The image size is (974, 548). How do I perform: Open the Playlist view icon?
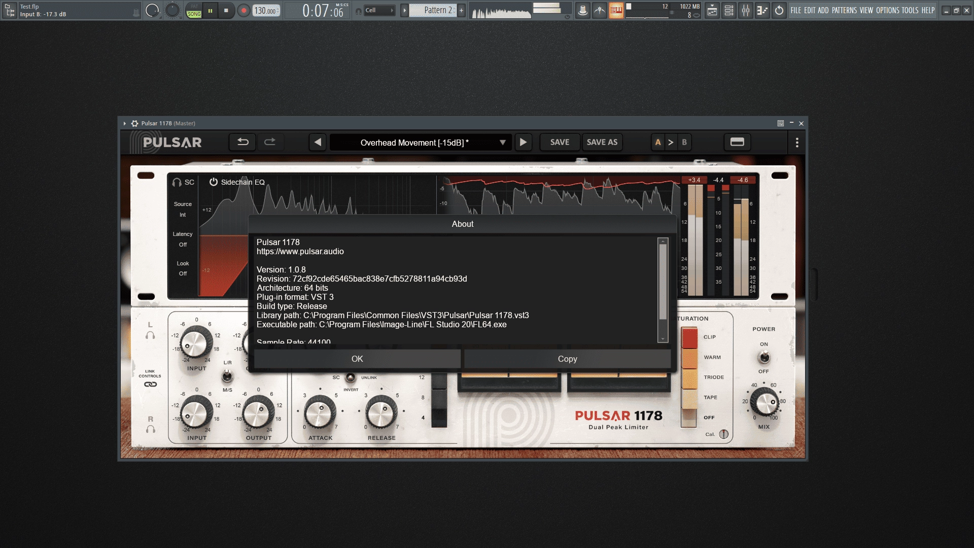pyautogui.click(x=712, y=10)
